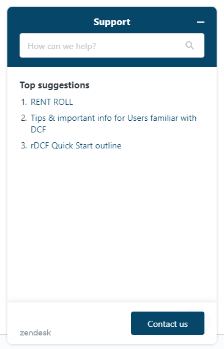This screenshot has height=349, width=224.
Task: Start a support request with Contact us
Action: click(168, 323)
